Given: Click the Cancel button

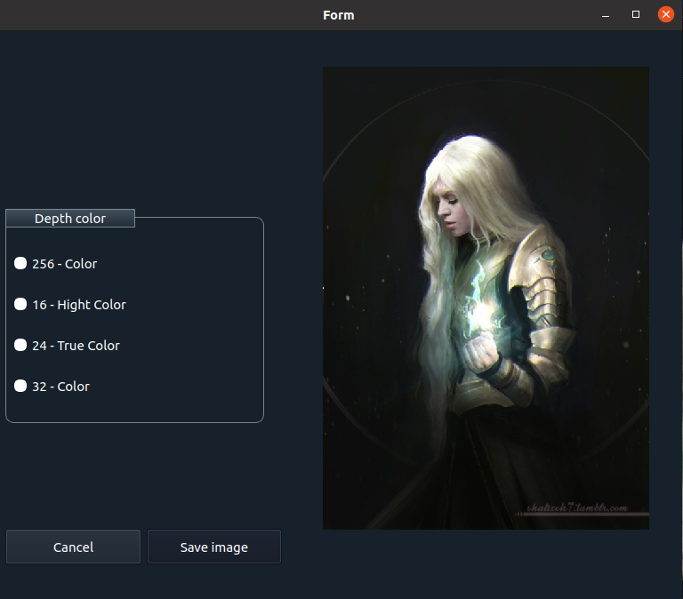Looking at the screenshot, I should 73,547.
